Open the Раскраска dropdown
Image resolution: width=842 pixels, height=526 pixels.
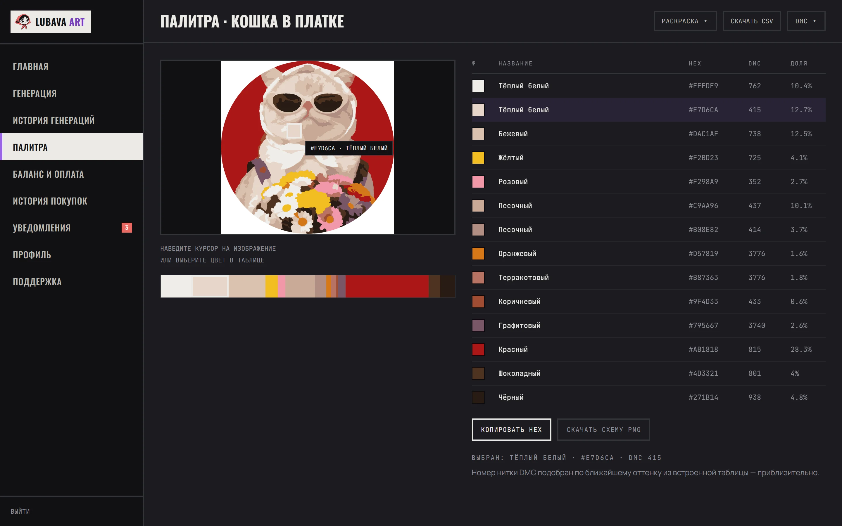[x=685, y=21]
